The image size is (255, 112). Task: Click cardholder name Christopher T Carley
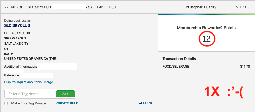point(200,7)
